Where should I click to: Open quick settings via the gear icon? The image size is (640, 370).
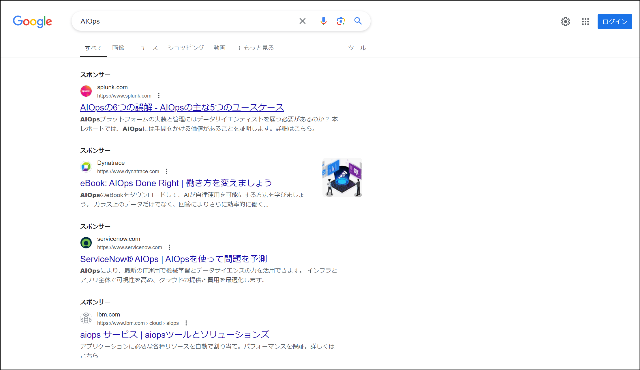coord(565,22)
